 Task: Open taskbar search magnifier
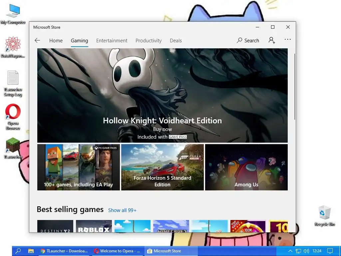point(18,251)
